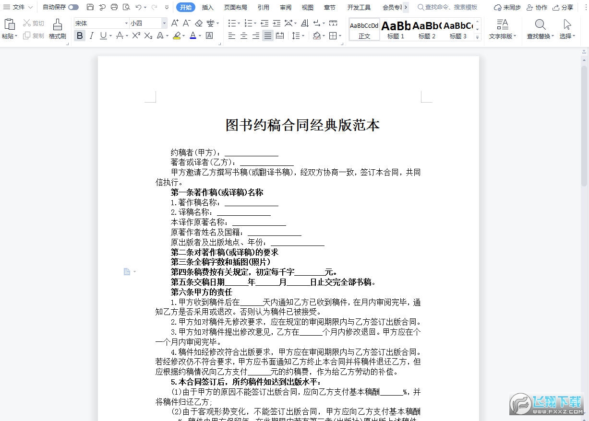Undo the last action

tap(138, 7)
